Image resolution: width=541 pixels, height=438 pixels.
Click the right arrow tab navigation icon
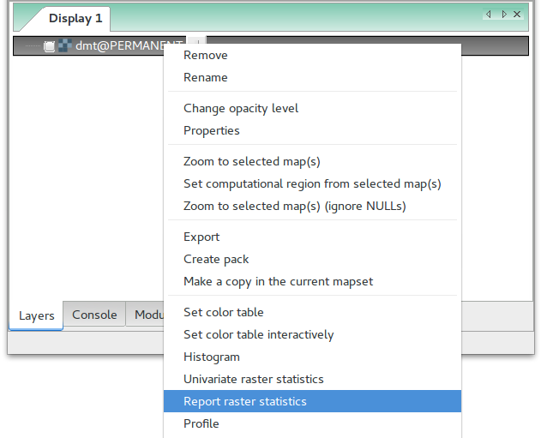click(x=504, y=14)
